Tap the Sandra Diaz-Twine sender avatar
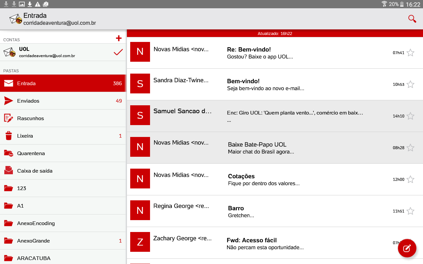 point(140,83)
